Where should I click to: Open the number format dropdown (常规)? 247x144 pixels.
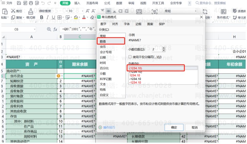tap(196, 11)
